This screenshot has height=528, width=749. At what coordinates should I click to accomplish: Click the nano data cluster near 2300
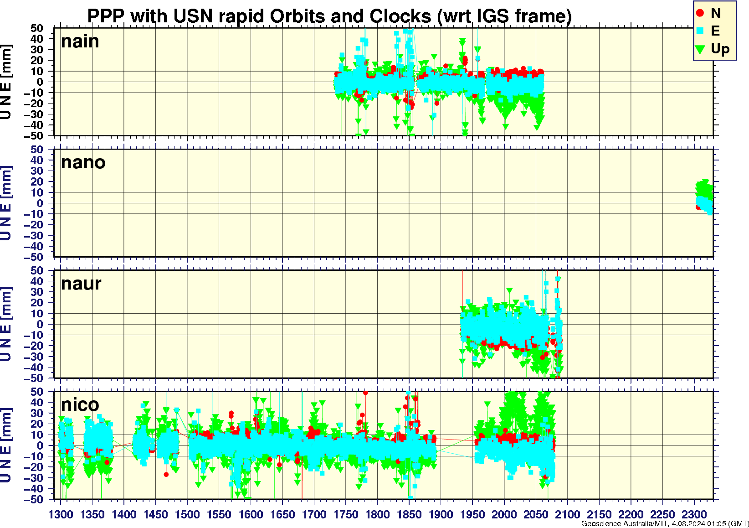(x=704, y=197)
